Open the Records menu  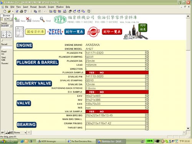[x=42, y=7]
